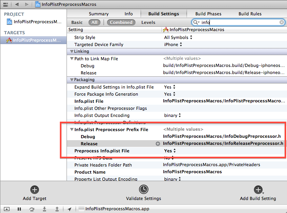Screen dimensions: 287x213
Task: Select the Debug prefix file InfoDebugPreprocessor.h
Action: (222, 137)
